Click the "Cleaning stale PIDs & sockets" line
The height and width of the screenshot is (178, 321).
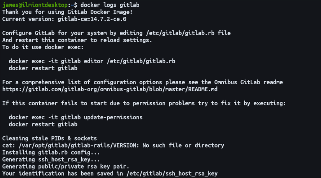[x=49, y=138]
